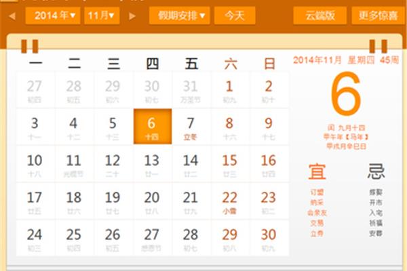
Task: Select November 1 date cell
Action: 230,90
